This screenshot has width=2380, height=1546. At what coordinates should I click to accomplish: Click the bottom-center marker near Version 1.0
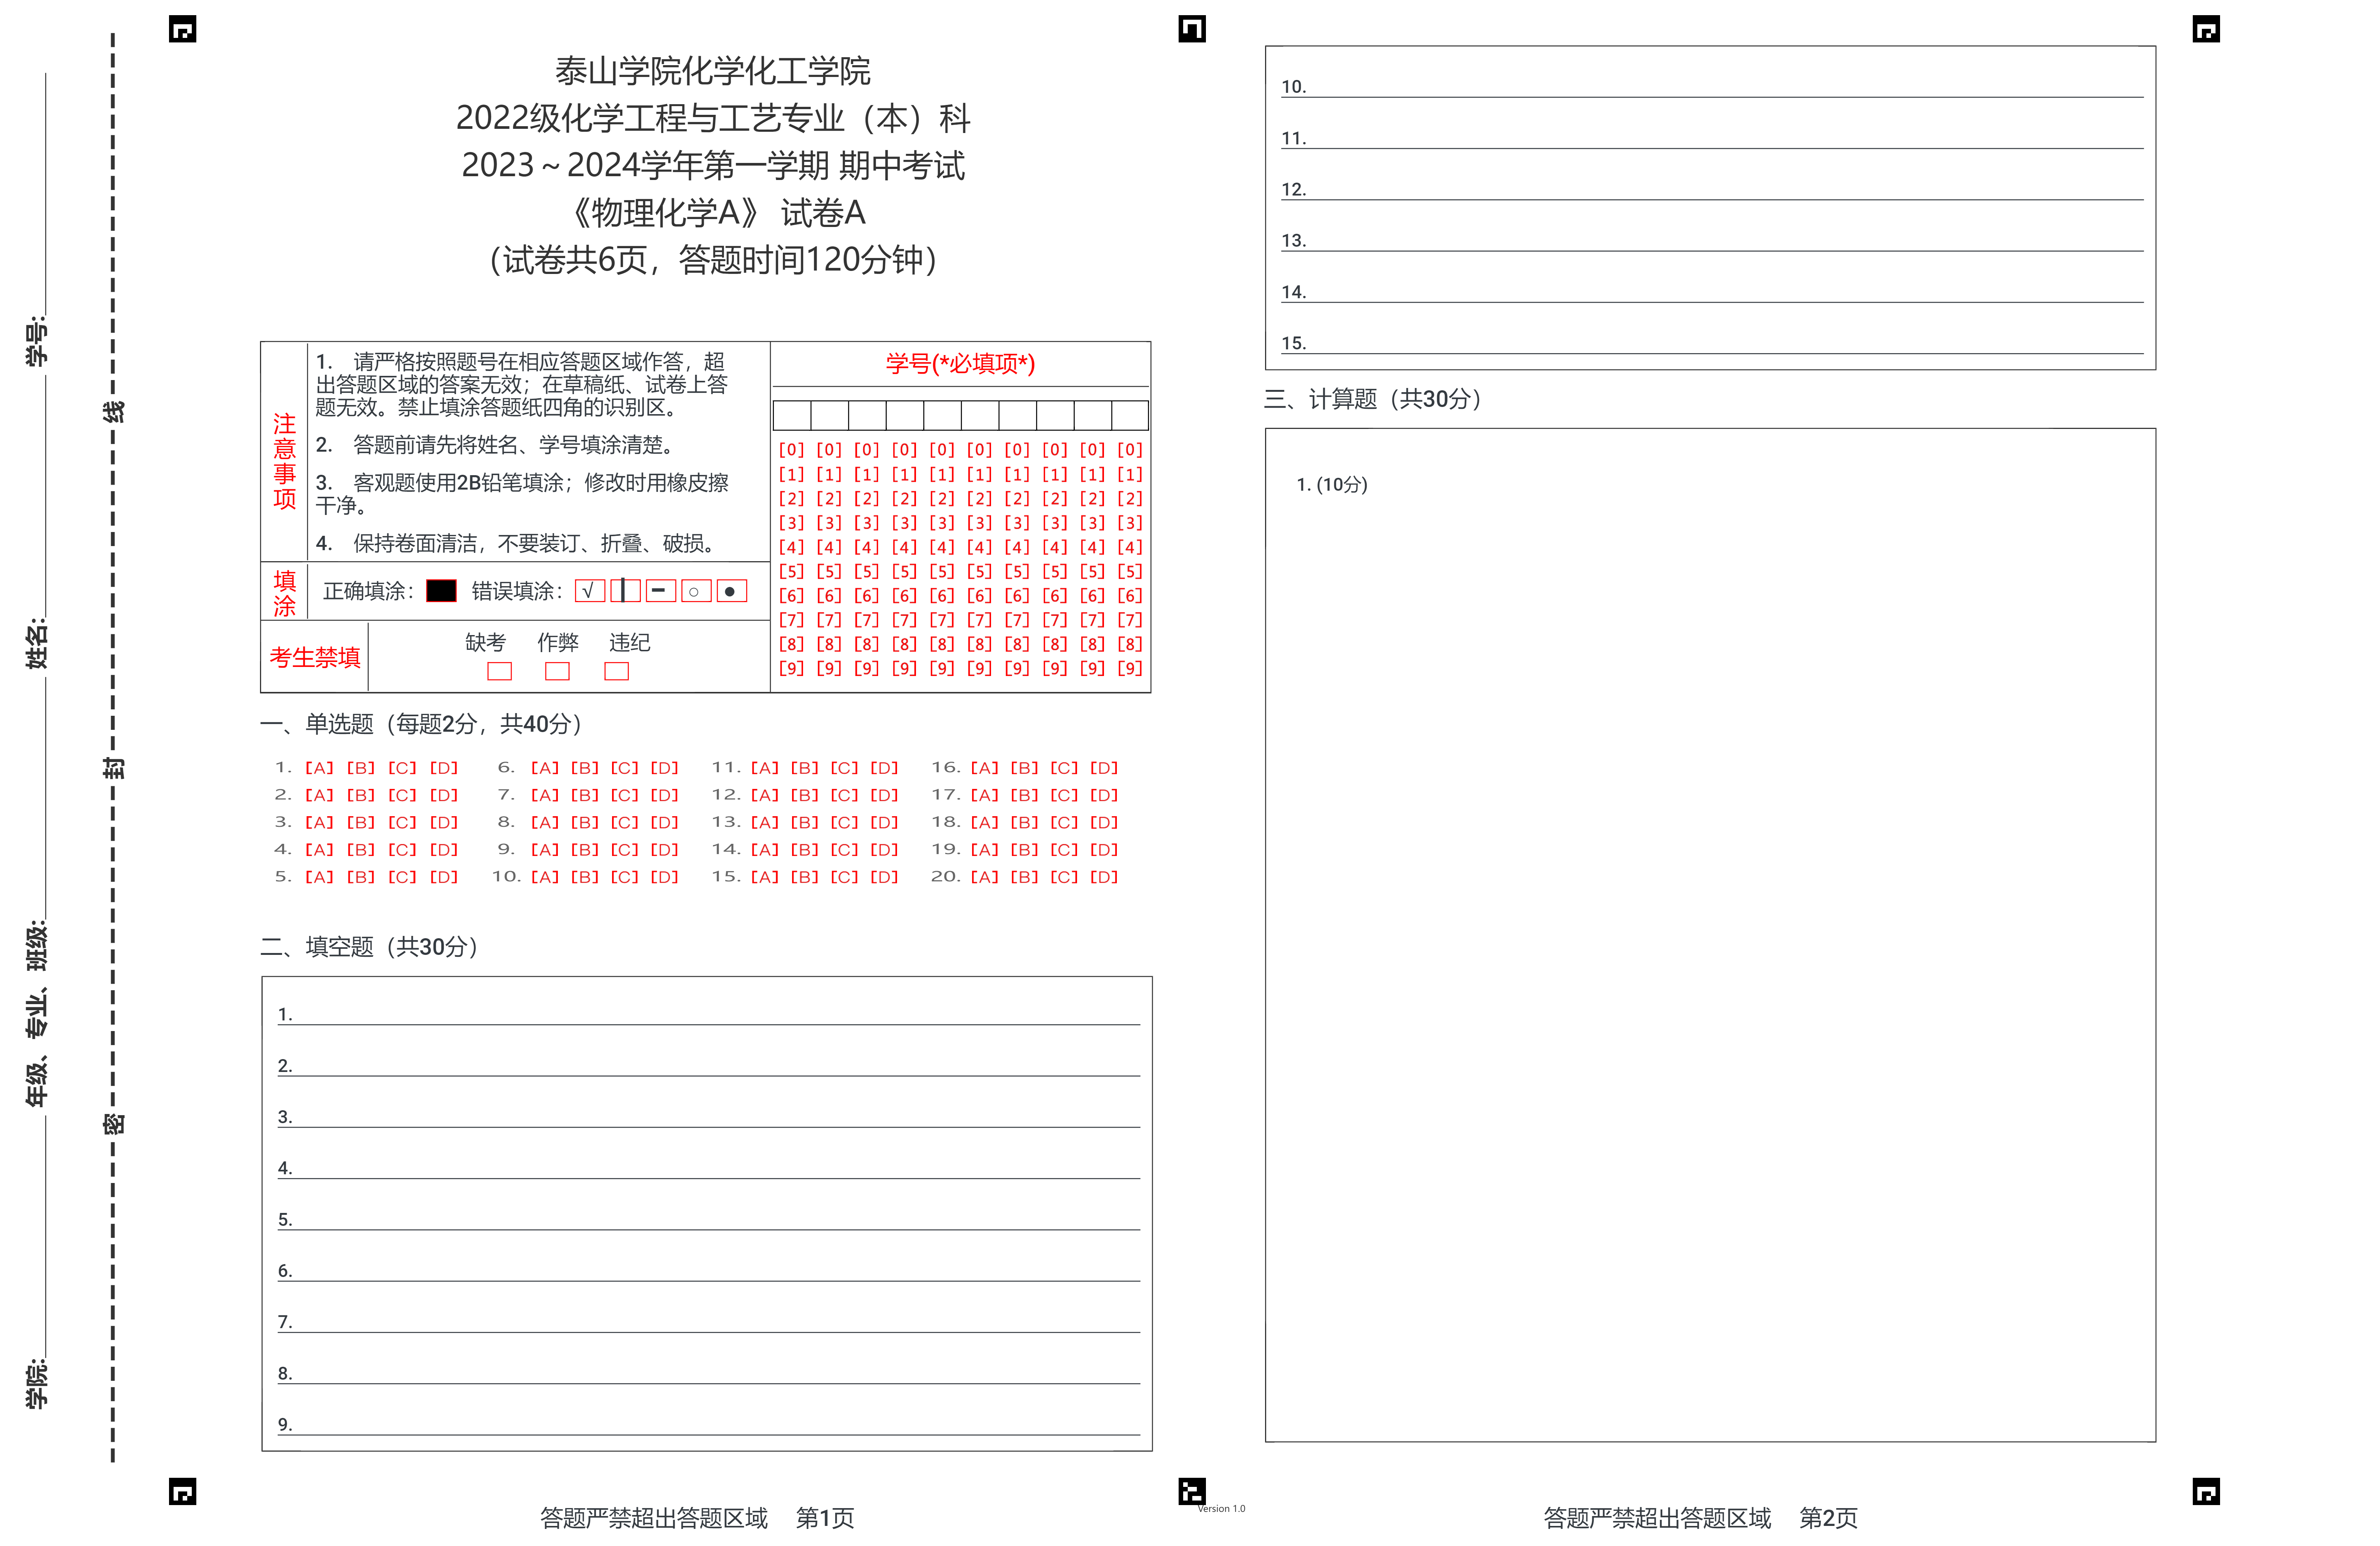(1192, 1492)
